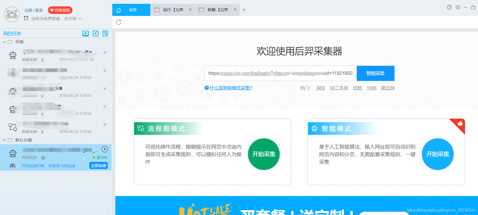Remove the second example task with X
The width and height of the screenshot is (478, 215).
click(105, 71)
